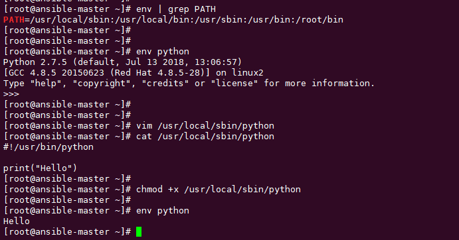
Task: Click the 'vim /usr/local/sbin/python' command
Action: click(205, 126)
